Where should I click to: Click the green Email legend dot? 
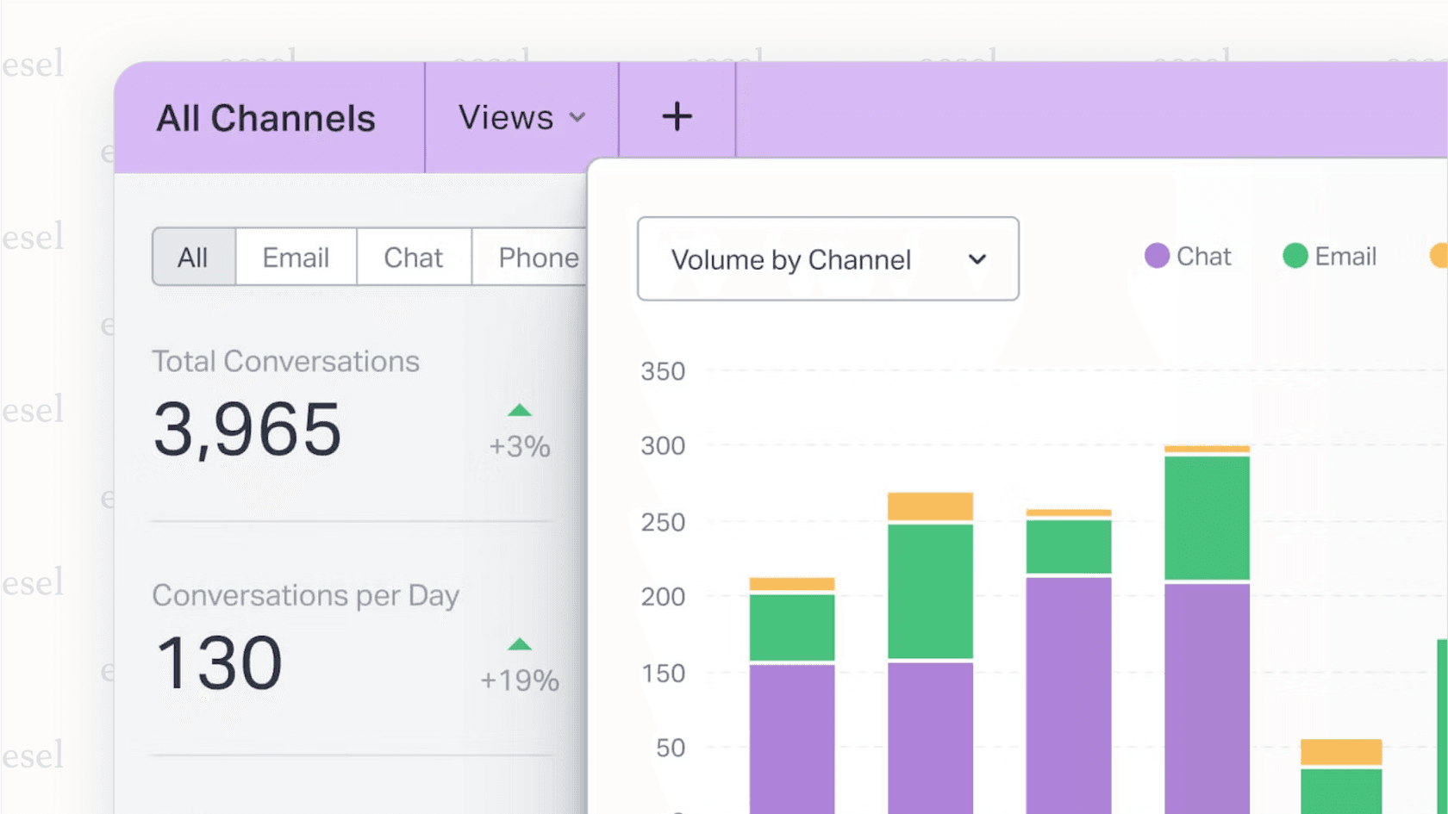[x=1295, y=256]
